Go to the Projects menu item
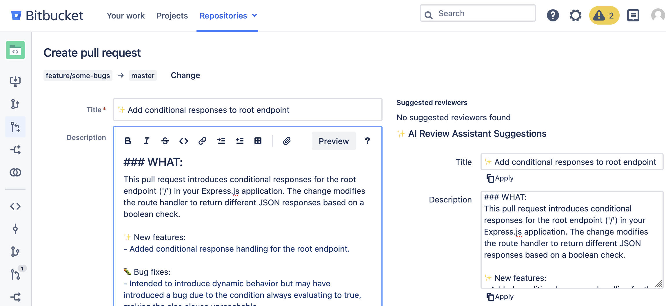This screenshot has height=306, width=666. click(172, 16)
